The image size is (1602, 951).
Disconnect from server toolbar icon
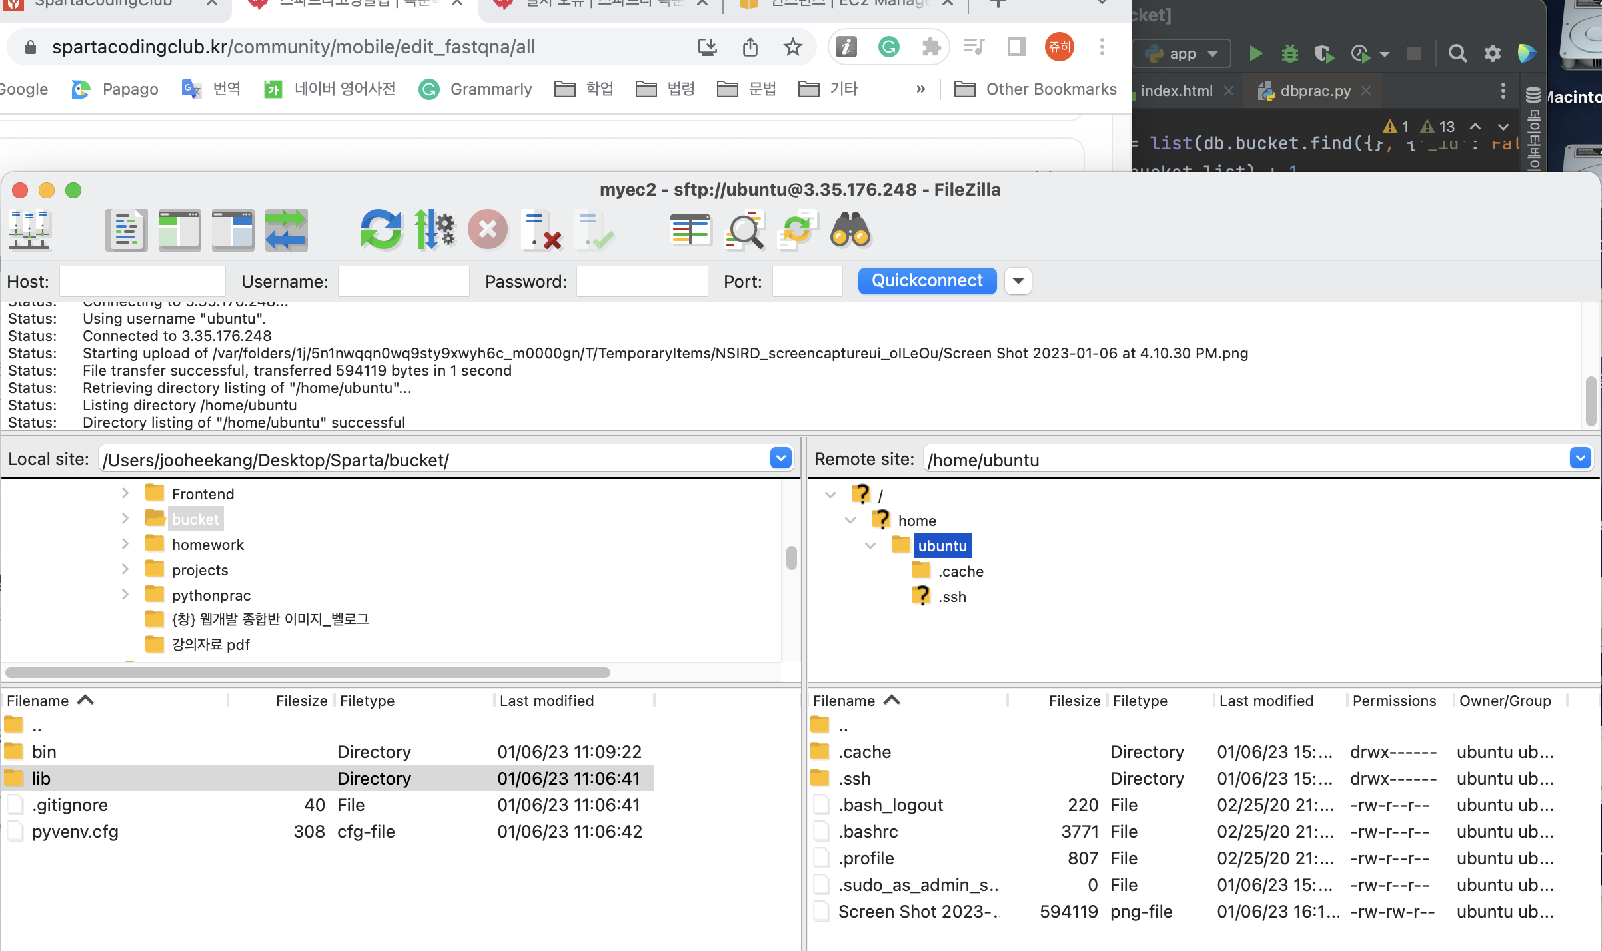pos(541,230)
